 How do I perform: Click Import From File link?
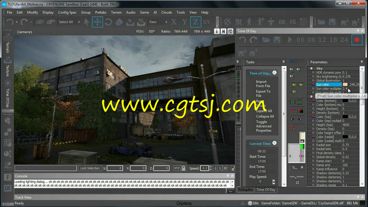(263, 84)
